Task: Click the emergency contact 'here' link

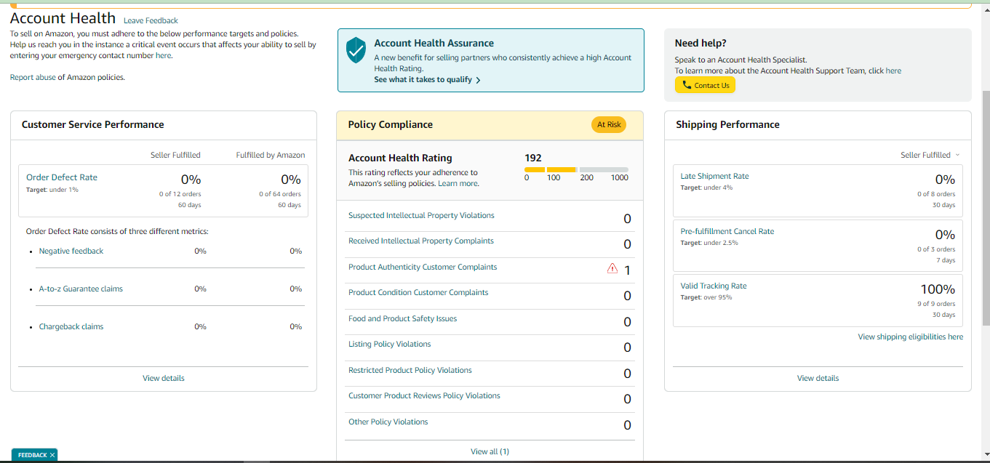Action: [x=164, y=55]
